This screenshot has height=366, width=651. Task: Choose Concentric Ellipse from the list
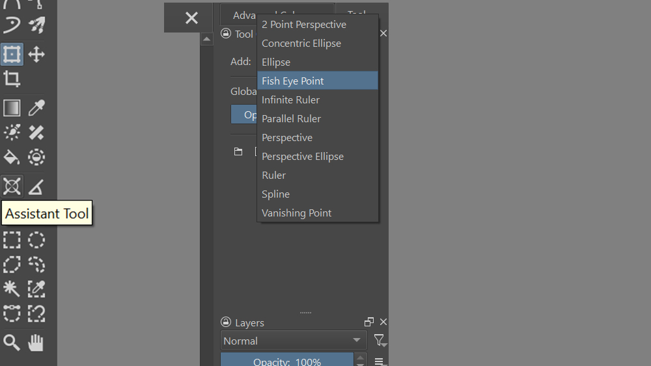[x=318, y=43]
